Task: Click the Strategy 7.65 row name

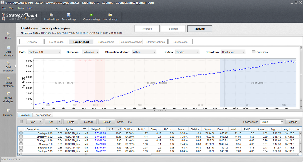Action: 45,151
